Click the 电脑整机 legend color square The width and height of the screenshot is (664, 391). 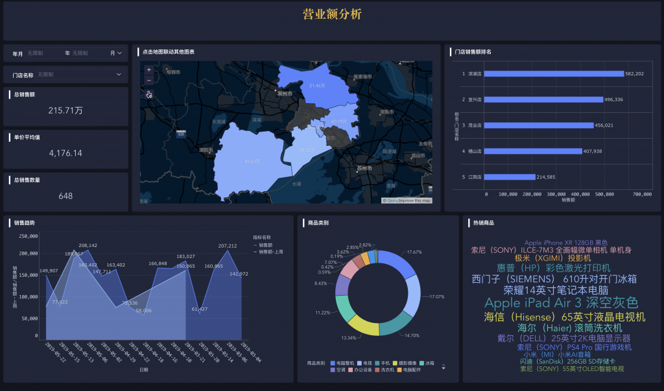coord(332,363)
